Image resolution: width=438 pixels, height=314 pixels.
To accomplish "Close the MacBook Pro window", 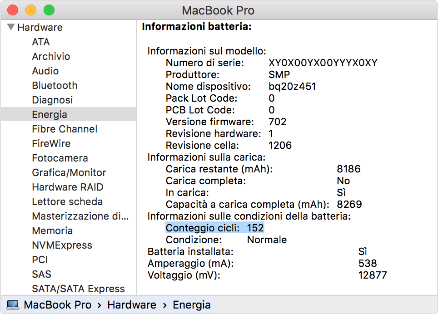I will tap(13, 10).
